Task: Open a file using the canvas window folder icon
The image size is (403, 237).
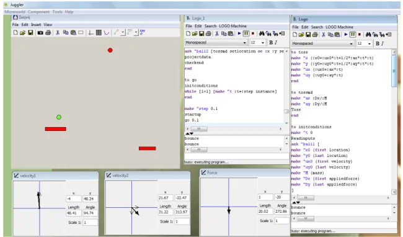Action: click(22, 33)
